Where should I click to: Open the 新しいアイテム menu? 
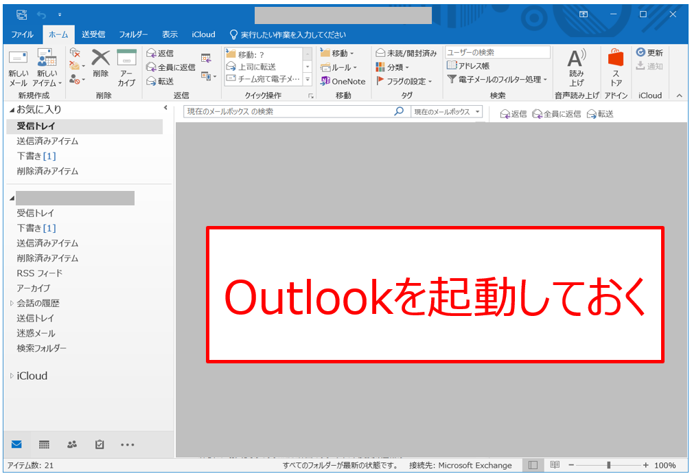pyautogui.click(x=47, y=67)
